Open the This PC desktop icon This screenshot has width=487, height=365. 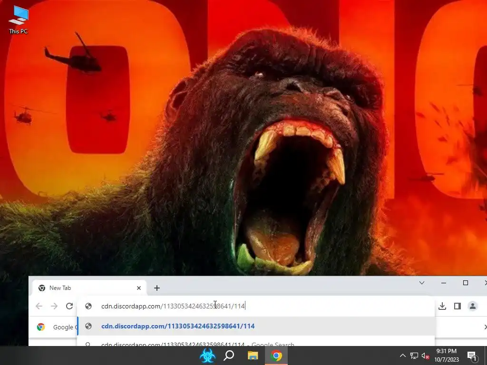pos(19,19)
